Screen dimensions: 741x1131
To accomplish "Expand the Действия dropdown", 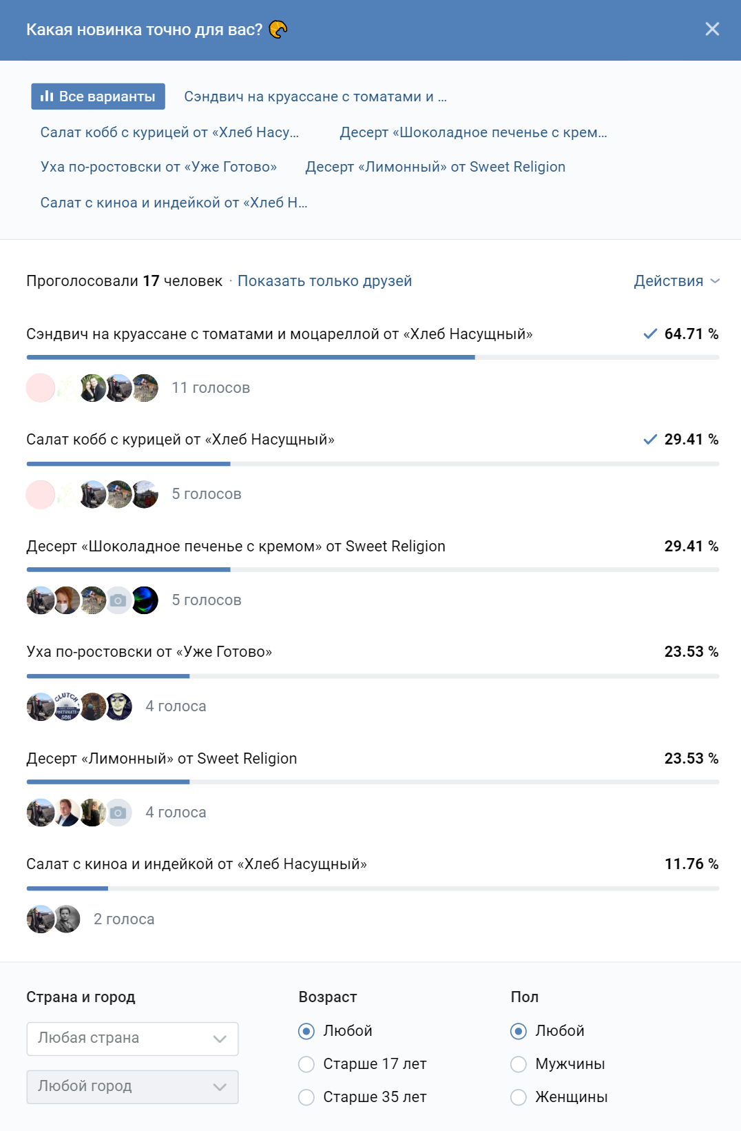I will point(676,281).
